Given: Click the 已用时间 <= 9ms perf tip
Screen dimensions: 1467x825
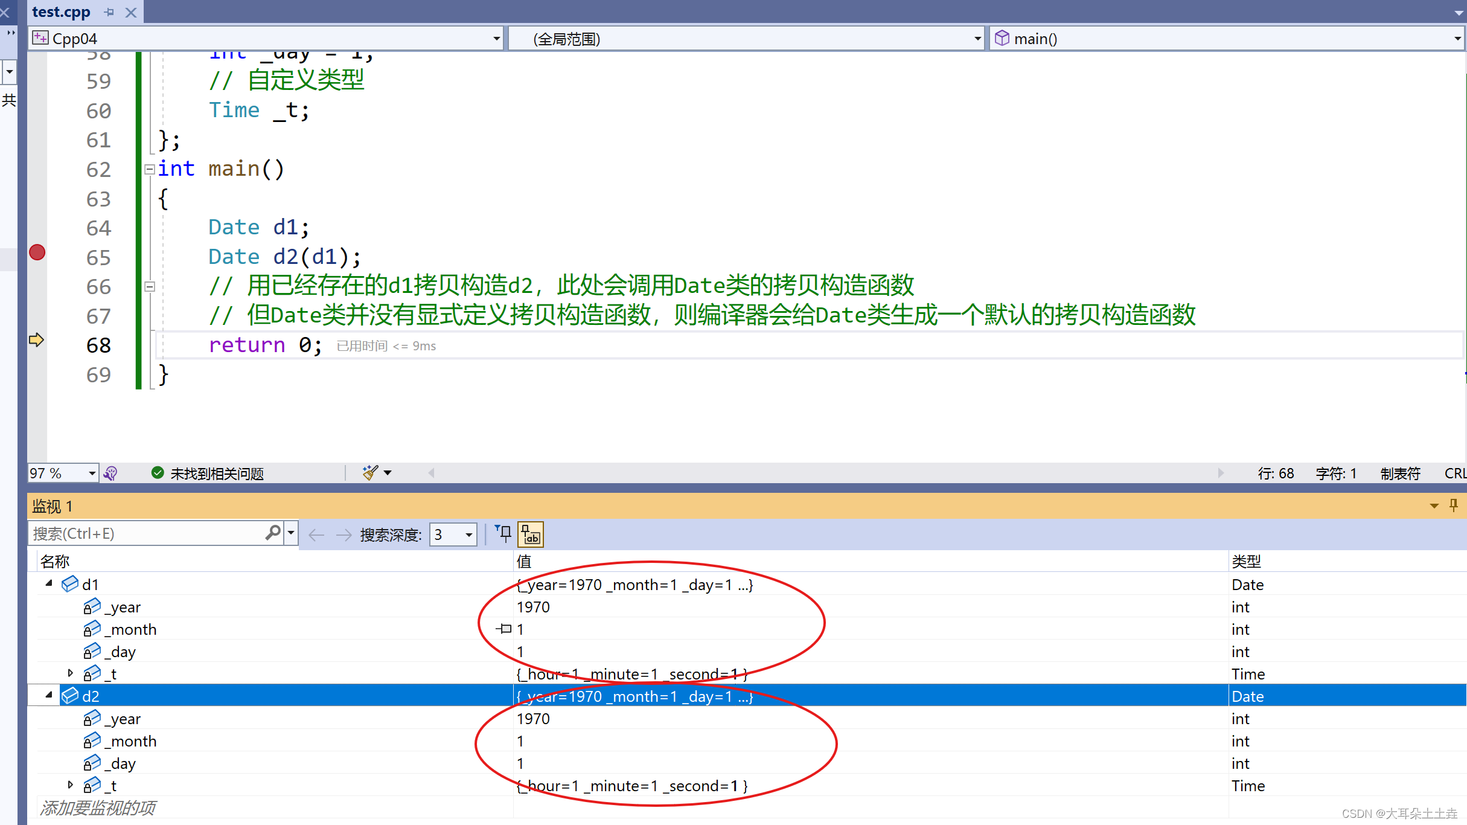Looking at the screenshot, I should (386, 346).
